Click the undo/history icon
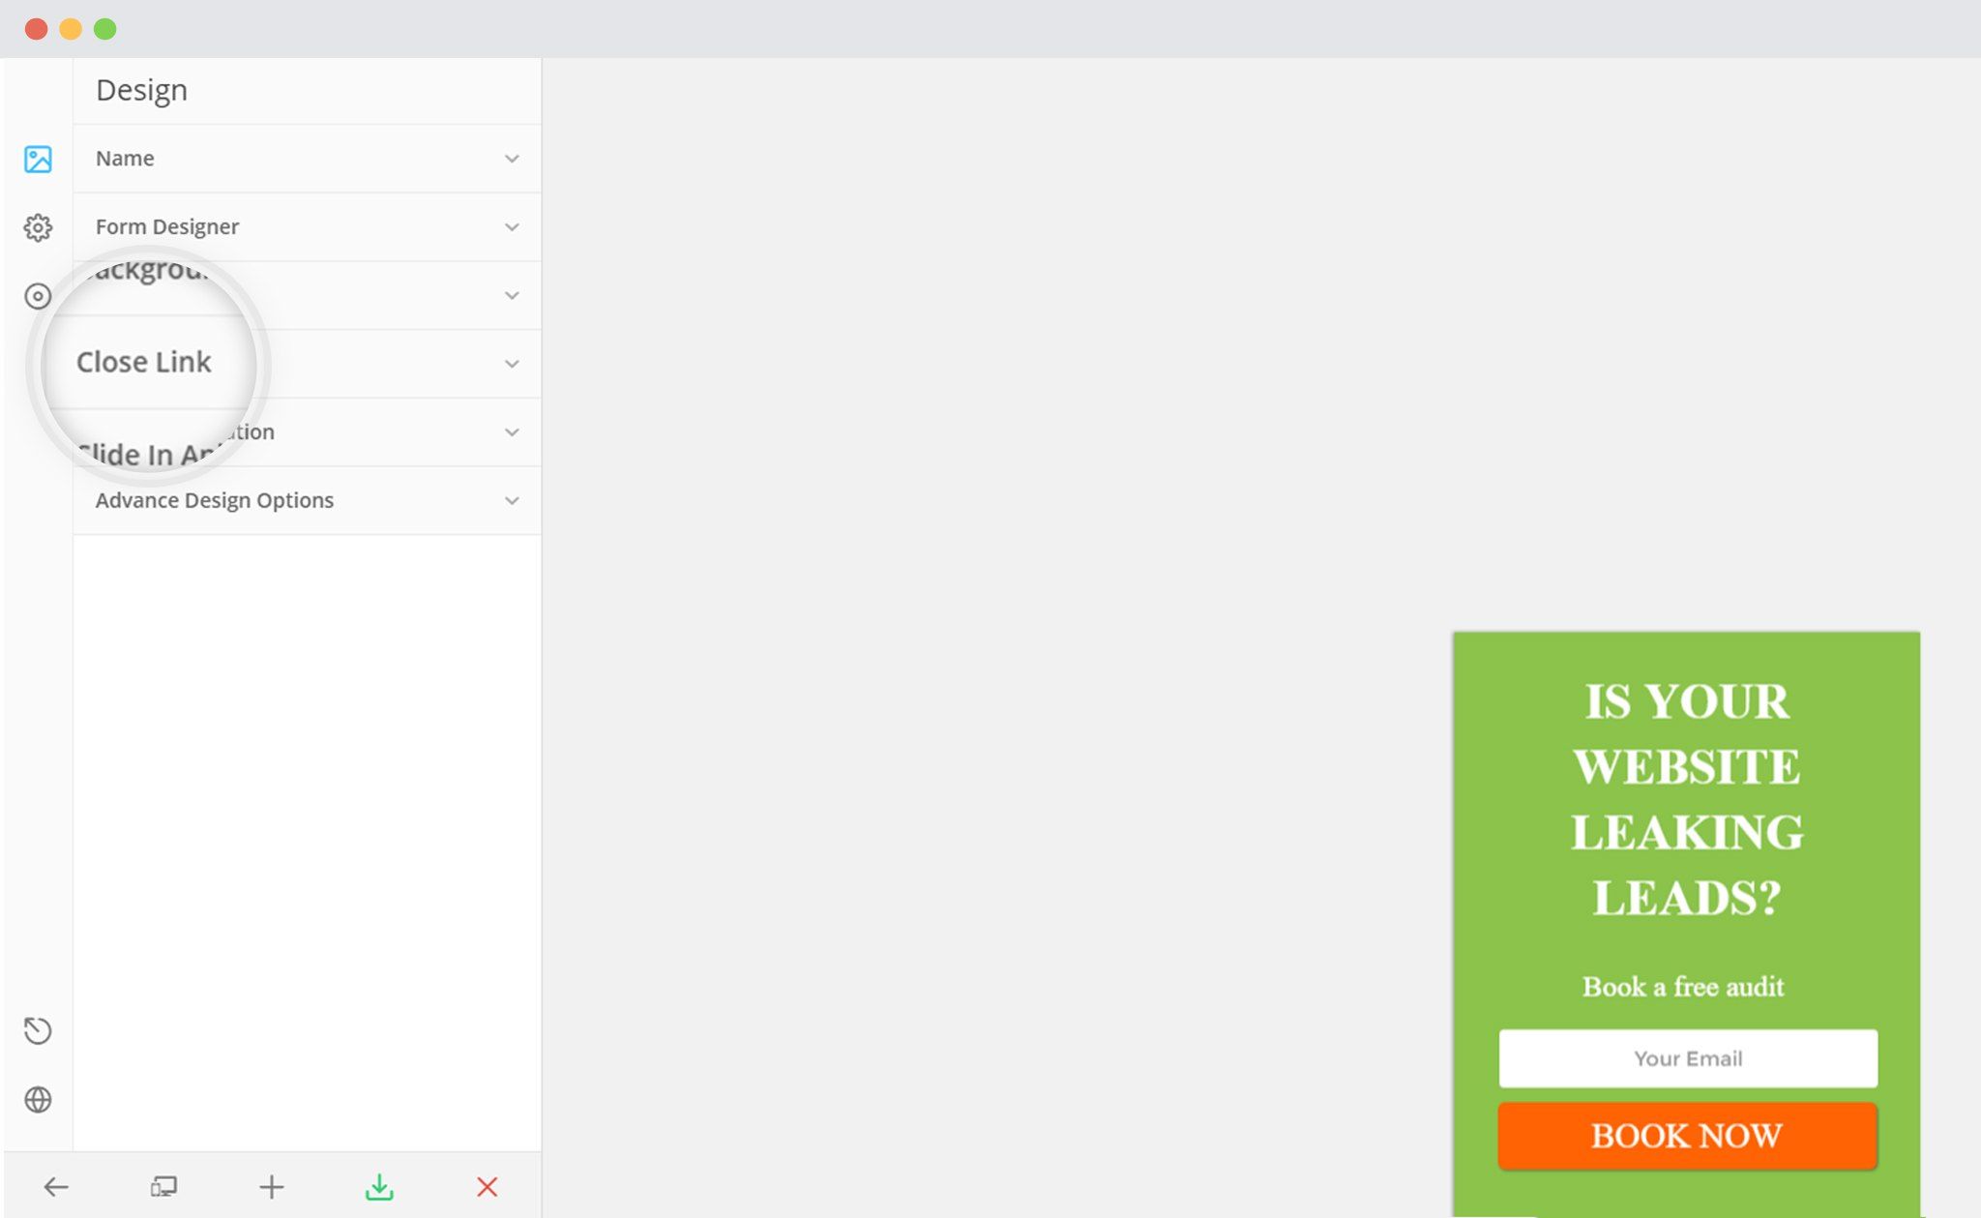This screenshot has width=1981, height=1218. (38, 1030)
